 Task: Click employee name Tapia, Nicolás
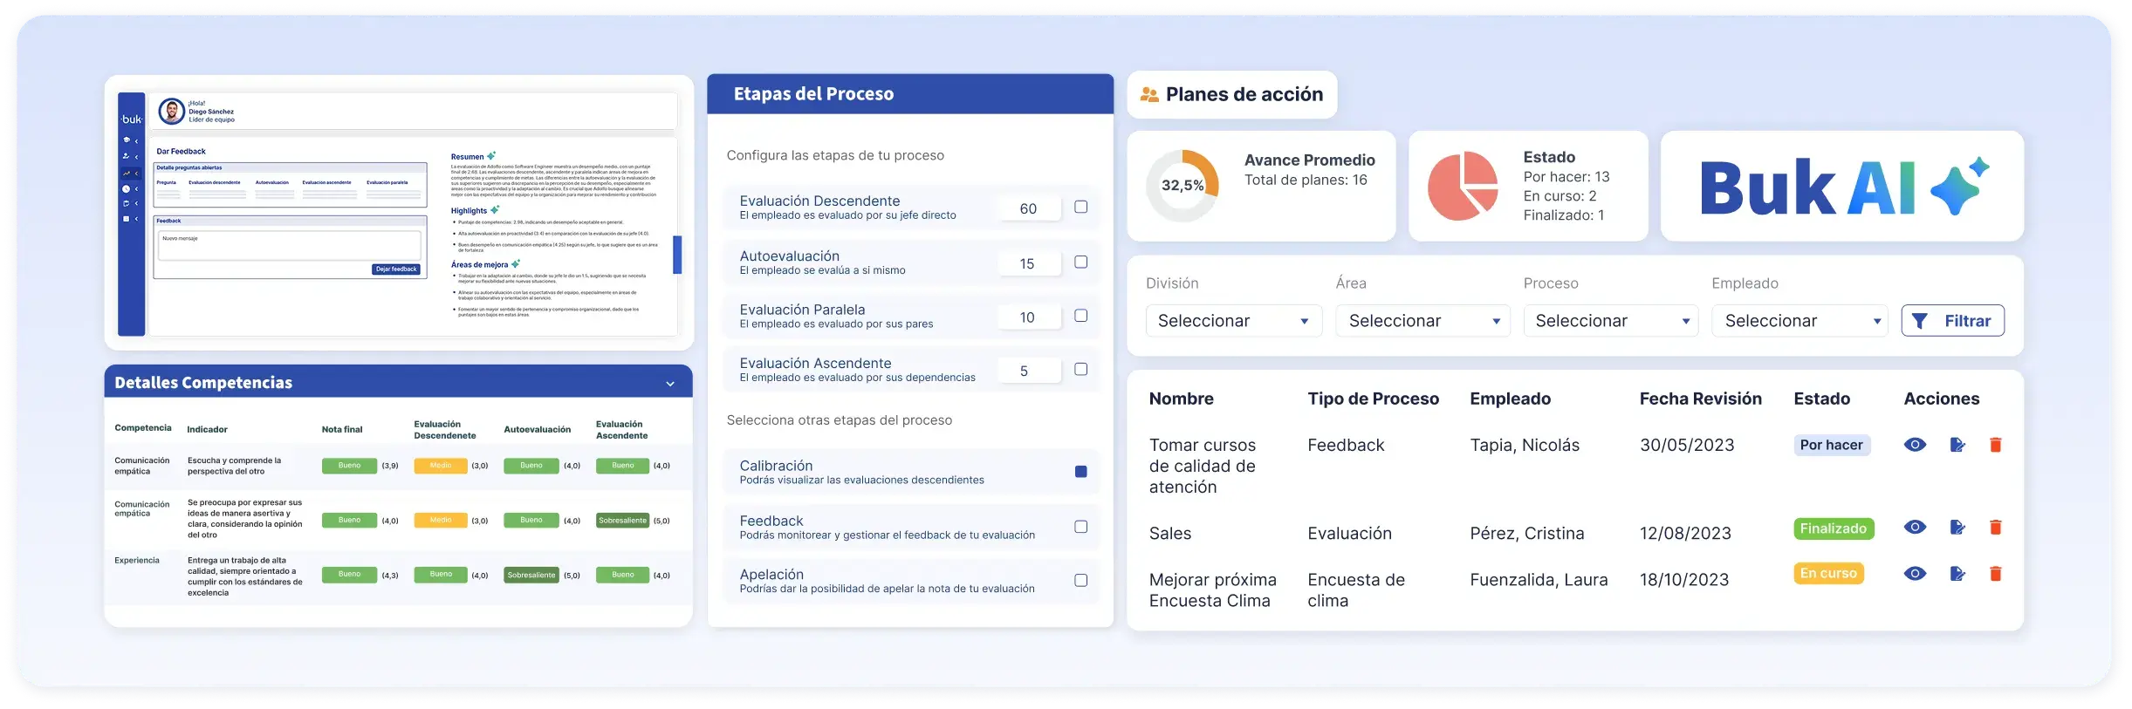(1525, 445)
